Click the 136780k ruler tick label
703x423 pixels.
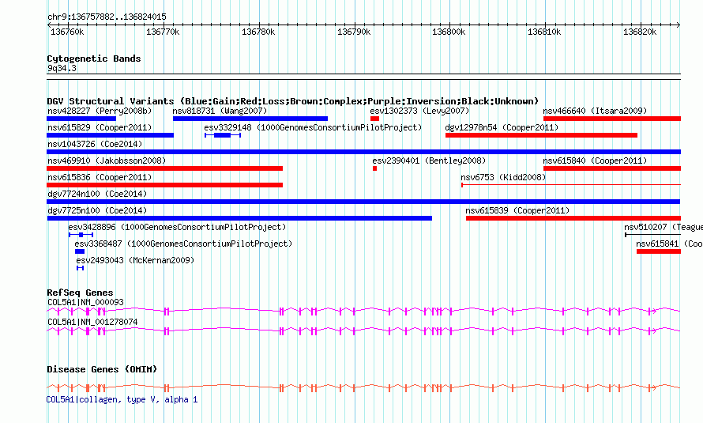click(258, 32)
